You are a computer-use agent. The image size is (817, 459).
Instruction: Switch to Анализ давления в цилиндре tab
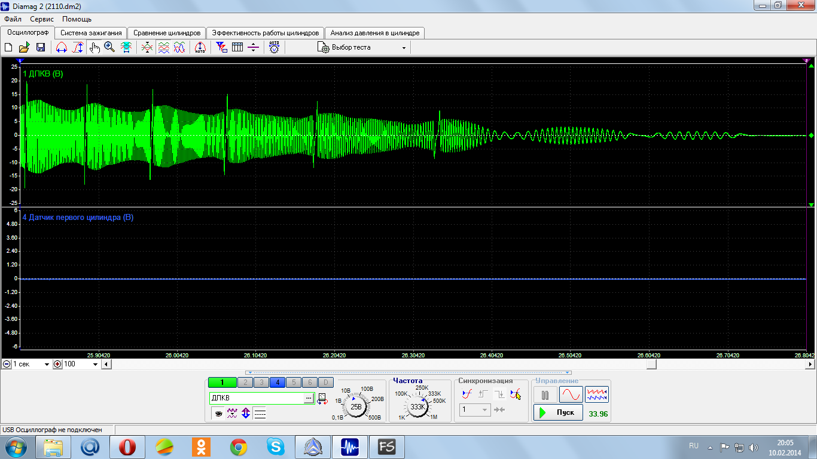coord(375,33)
